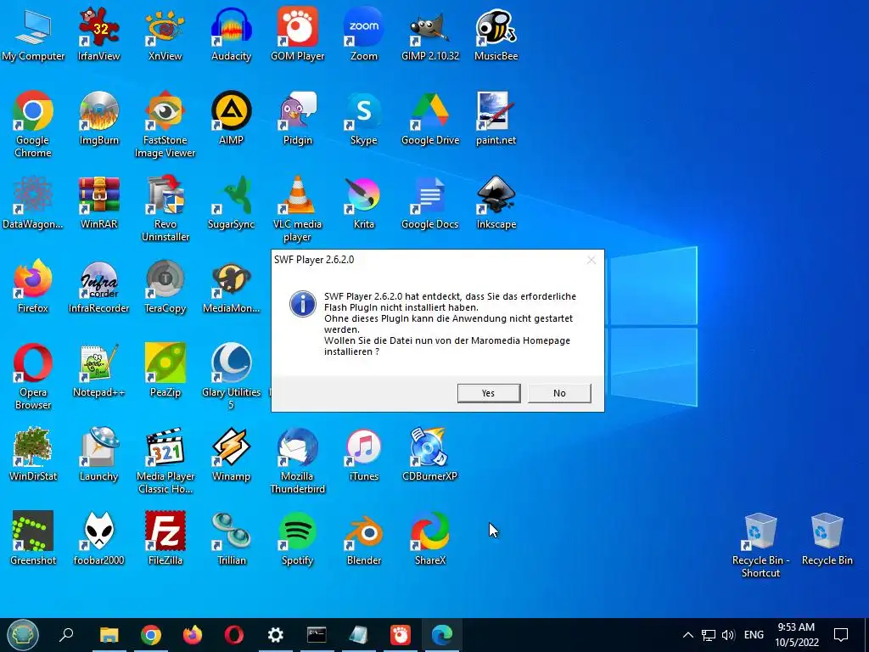This screenshot has height=652, width=869.
Task: Select the Spotify desktop icon
Action: click(x=298, y=539)
